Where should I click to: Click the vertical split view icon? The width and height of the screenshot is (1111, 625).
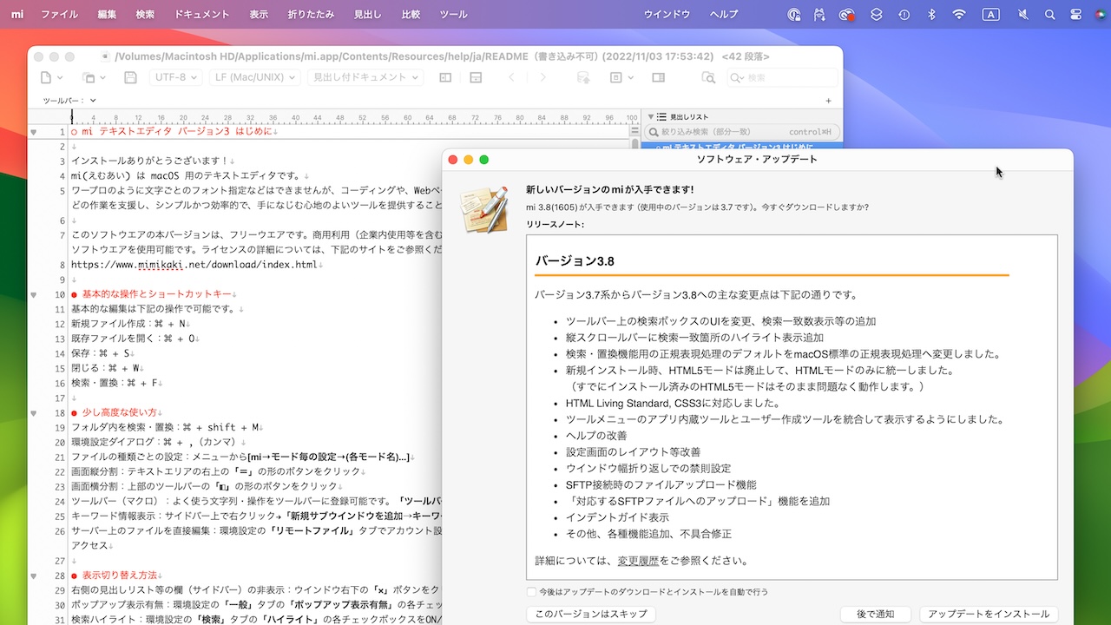pos(475,77)
